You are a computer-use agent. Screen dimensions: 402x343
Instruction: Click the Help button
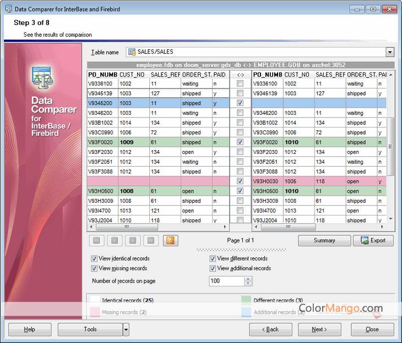[x=30, y=329]
